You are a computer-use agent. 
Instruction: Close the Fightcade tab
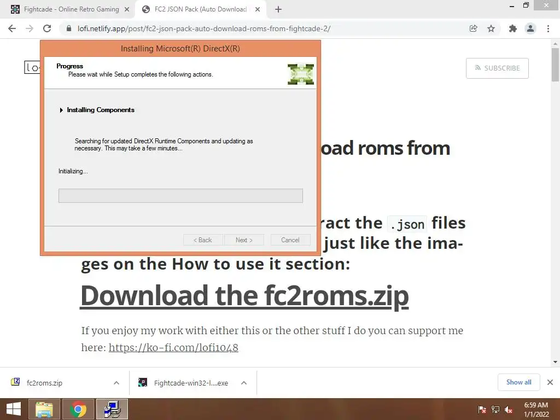pos(127,9)
